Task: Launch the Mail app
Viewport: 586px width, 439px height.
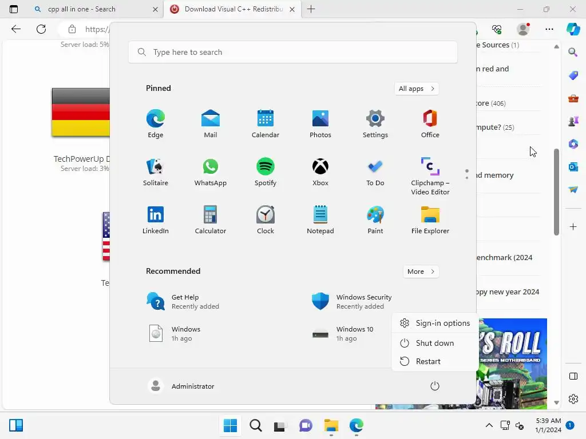Action: 211,123
